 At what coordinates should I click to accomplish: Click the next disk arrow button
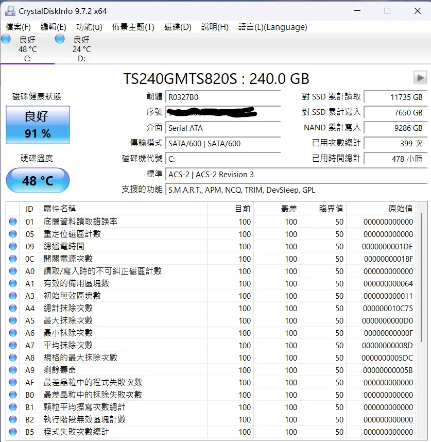tap(420, 78)
